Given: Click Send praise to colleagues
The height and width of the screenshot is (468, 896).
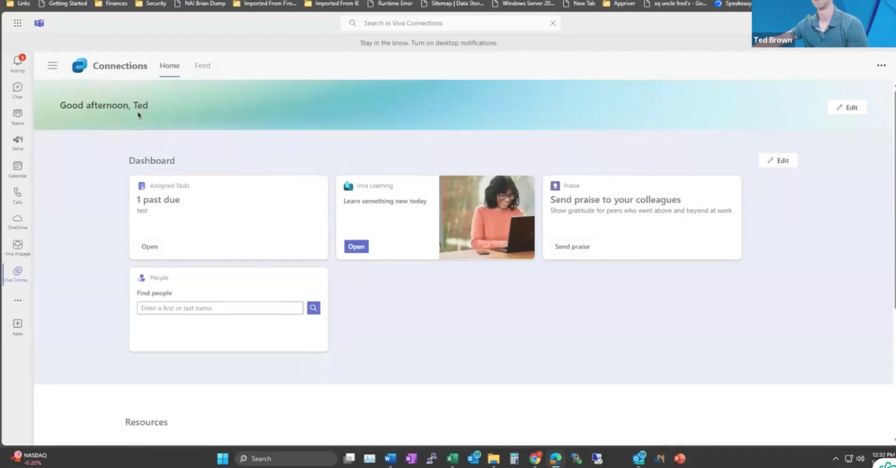Looking at the screenshot, I should tap(572, 246).
